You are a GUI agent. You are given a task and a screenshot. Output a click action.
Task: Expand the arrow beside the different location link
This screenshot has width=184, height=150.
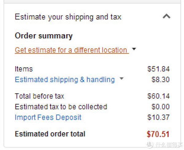point(134,49)
